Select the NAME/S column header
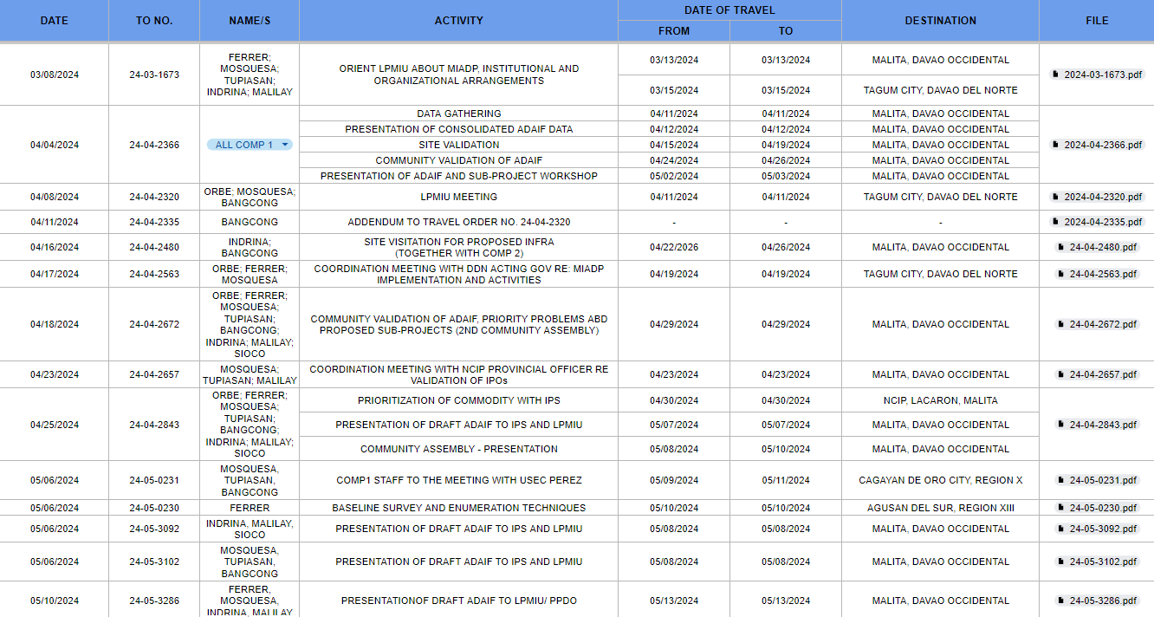The image size is (1154, 617). point(250,20)
